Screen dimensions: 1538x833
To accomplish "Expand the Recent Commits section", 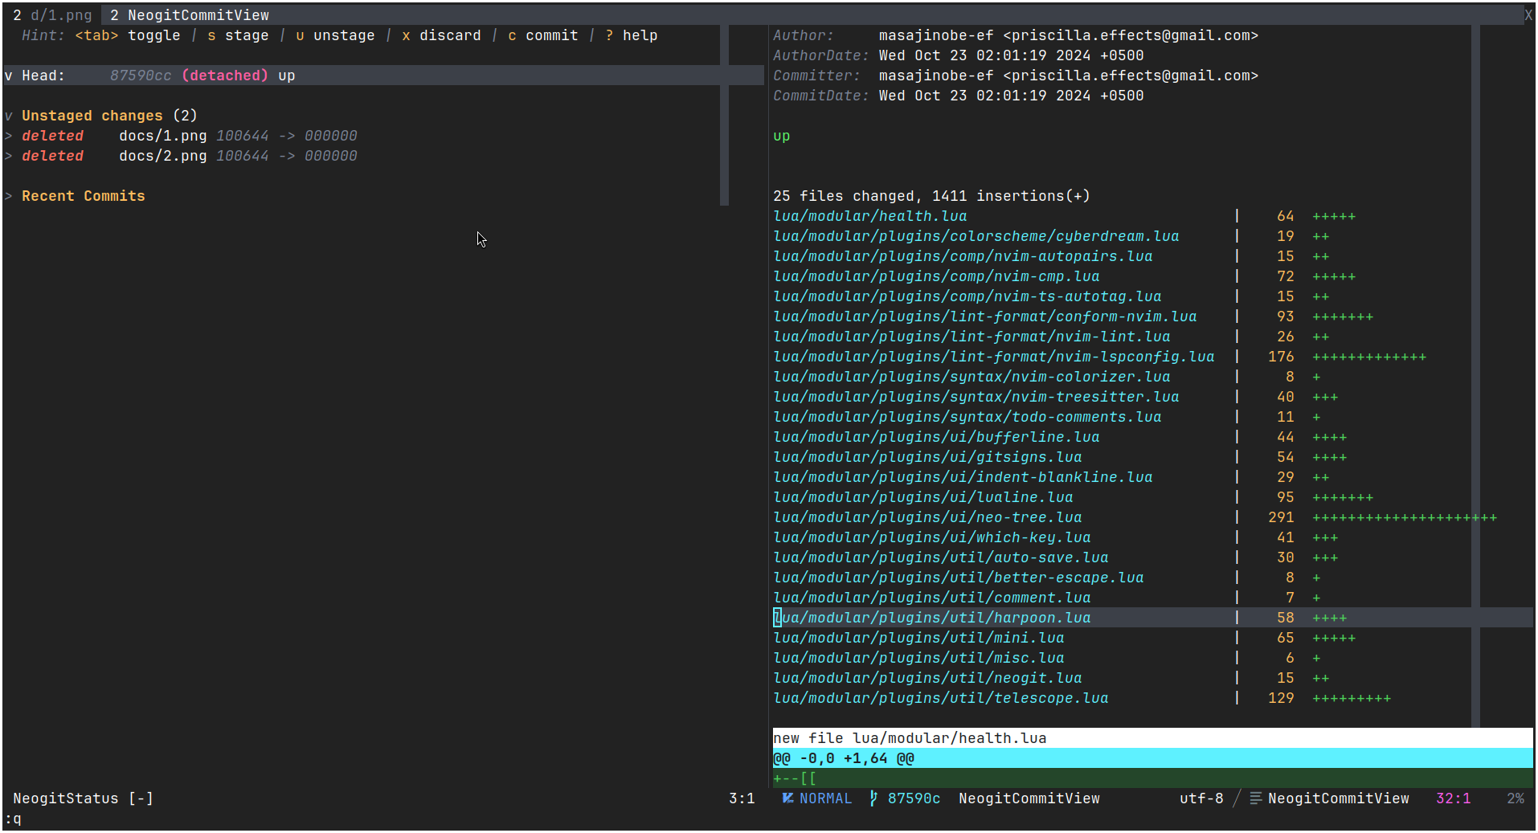I will pos(9,196).
